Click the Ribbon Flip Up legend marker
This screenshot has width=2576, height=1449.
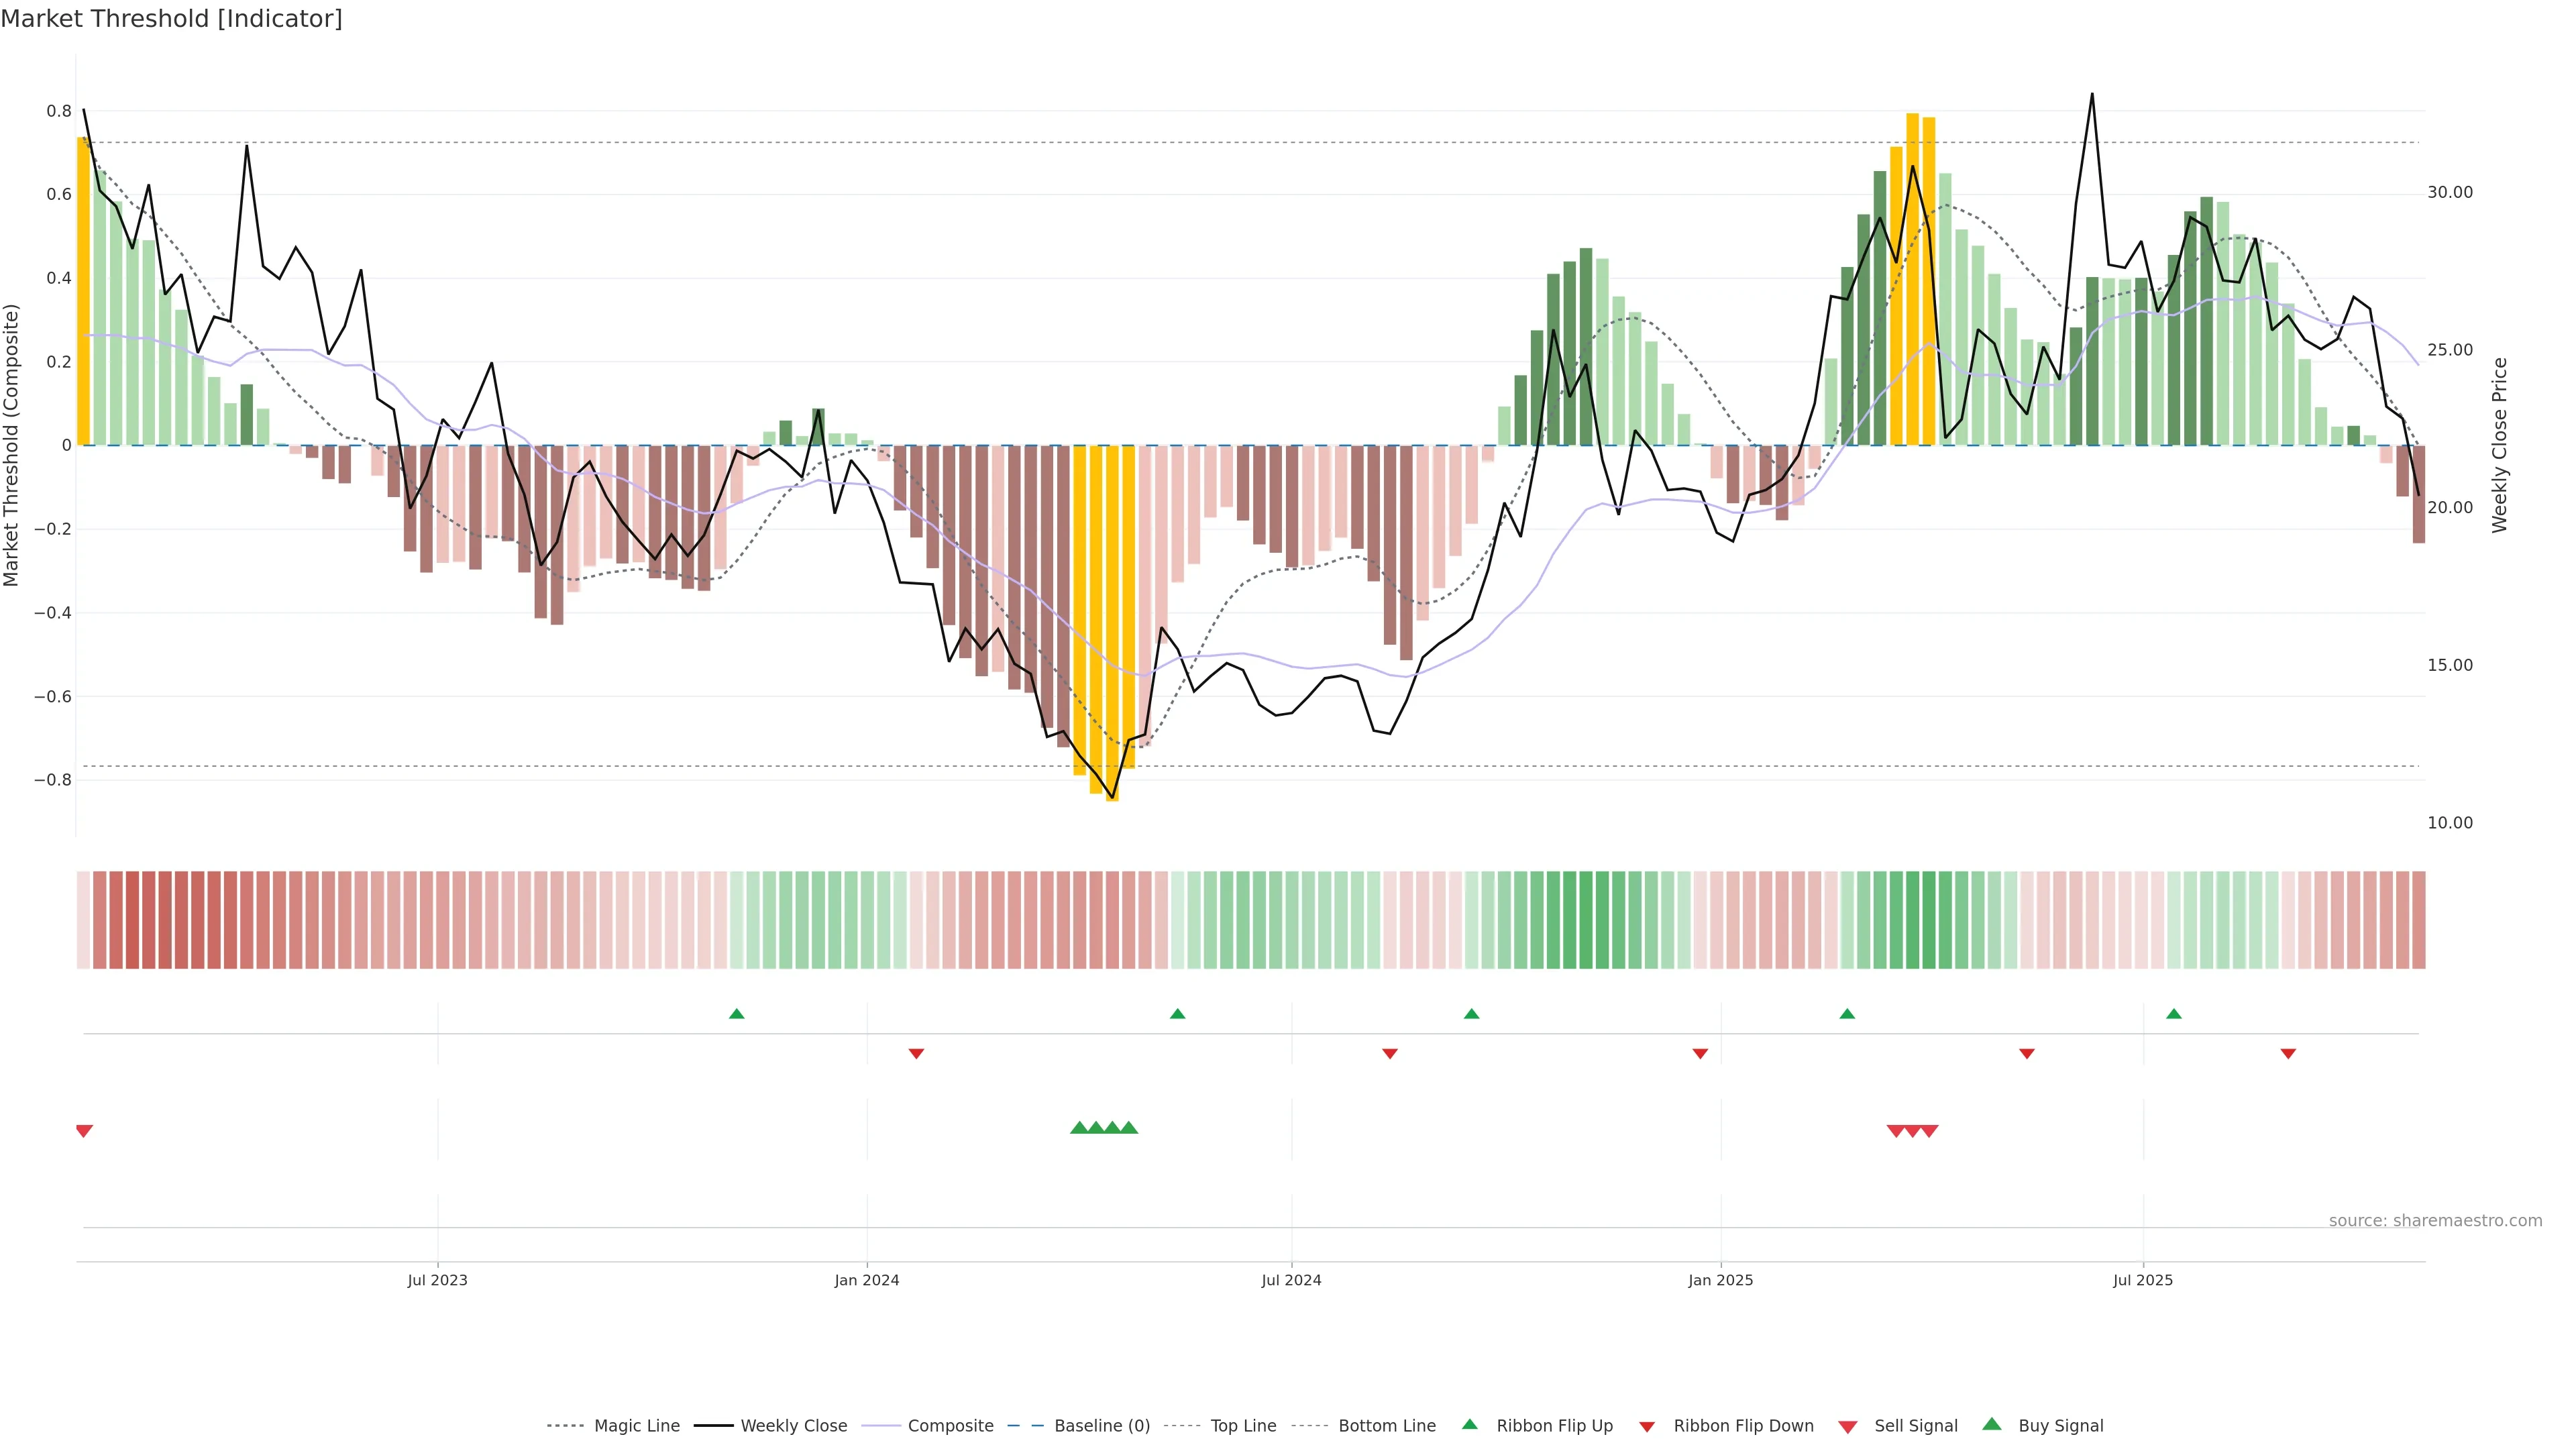click(x=1470, y=1424)
